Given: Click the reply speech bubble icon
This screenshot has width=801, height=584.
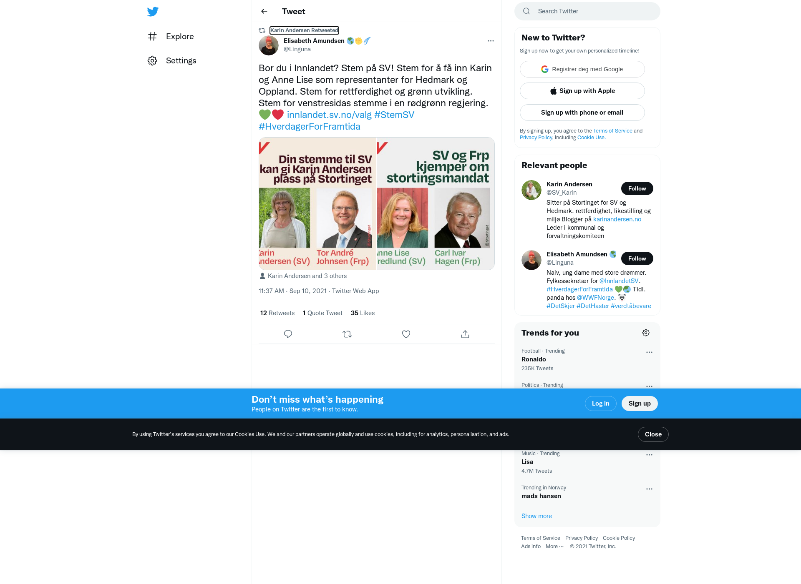Looking at the screenshot, I should point(288,334).
